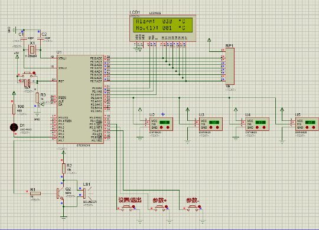Image resolution: width=319 pixels, height=230 pixels.
Task: Select the U1 microcontroller chip body
Action: tap(80, 99)
